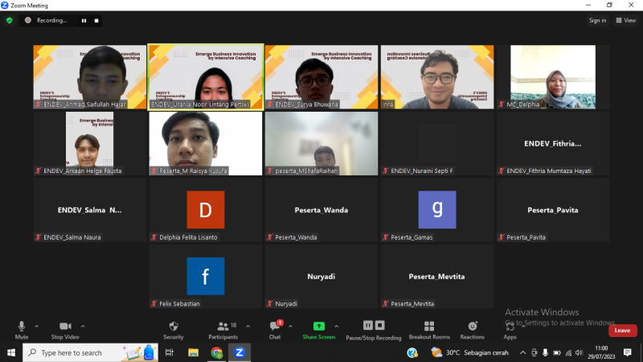Select ENDEV_Ahmad Saifullah Hajar video tile
Screen dimensions: 643x362
[x=90, y=76]
